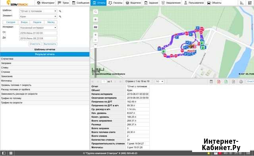
Task: Click the StavTrack logo
Action: click(17, 3)
